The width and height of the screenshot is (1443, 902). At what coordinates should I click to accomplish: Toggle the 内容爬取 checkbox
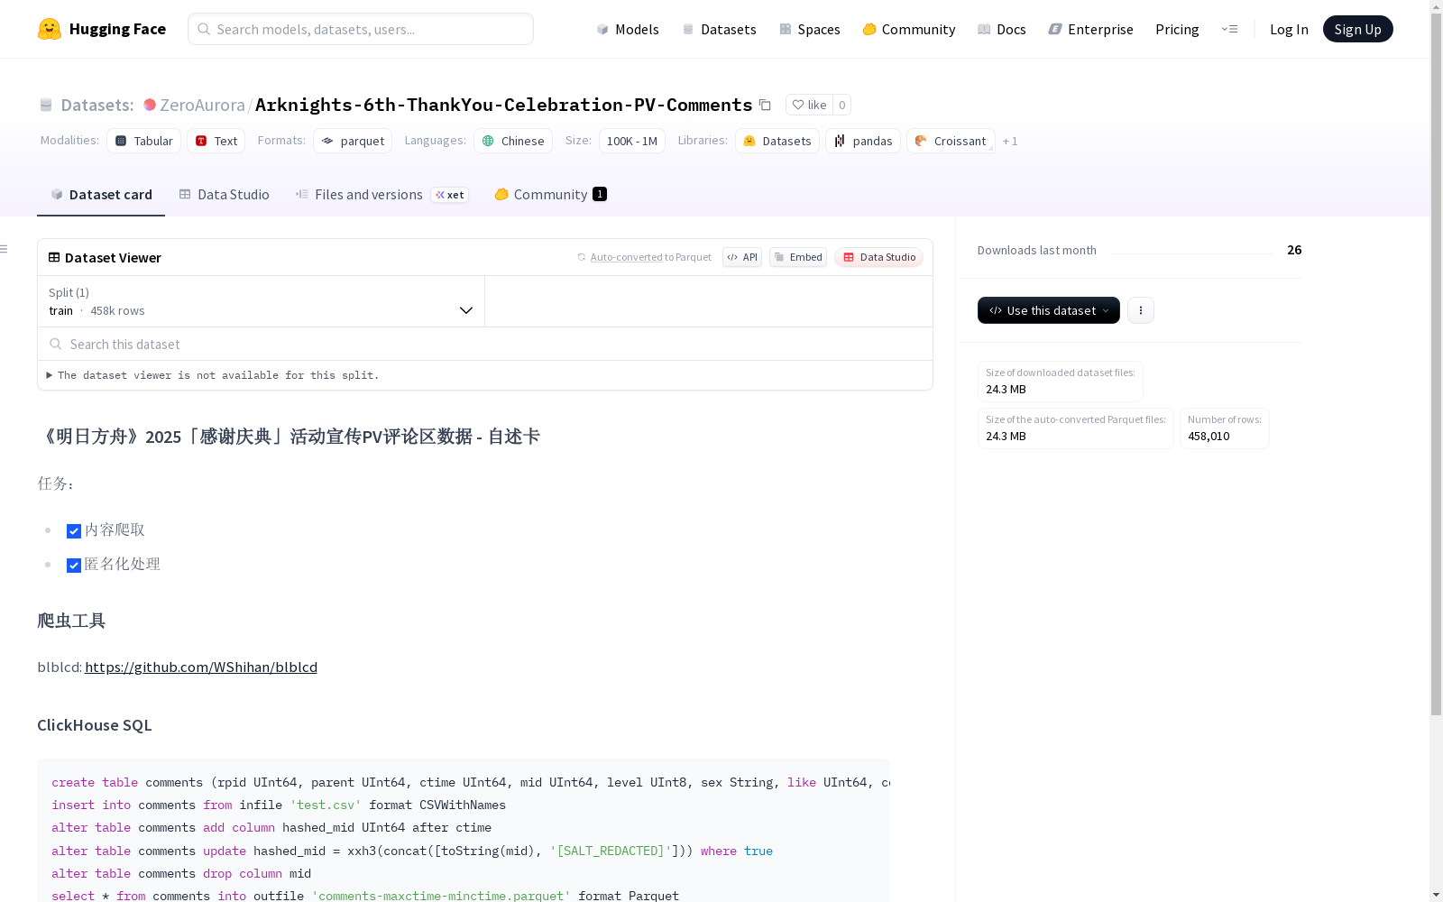74,531
